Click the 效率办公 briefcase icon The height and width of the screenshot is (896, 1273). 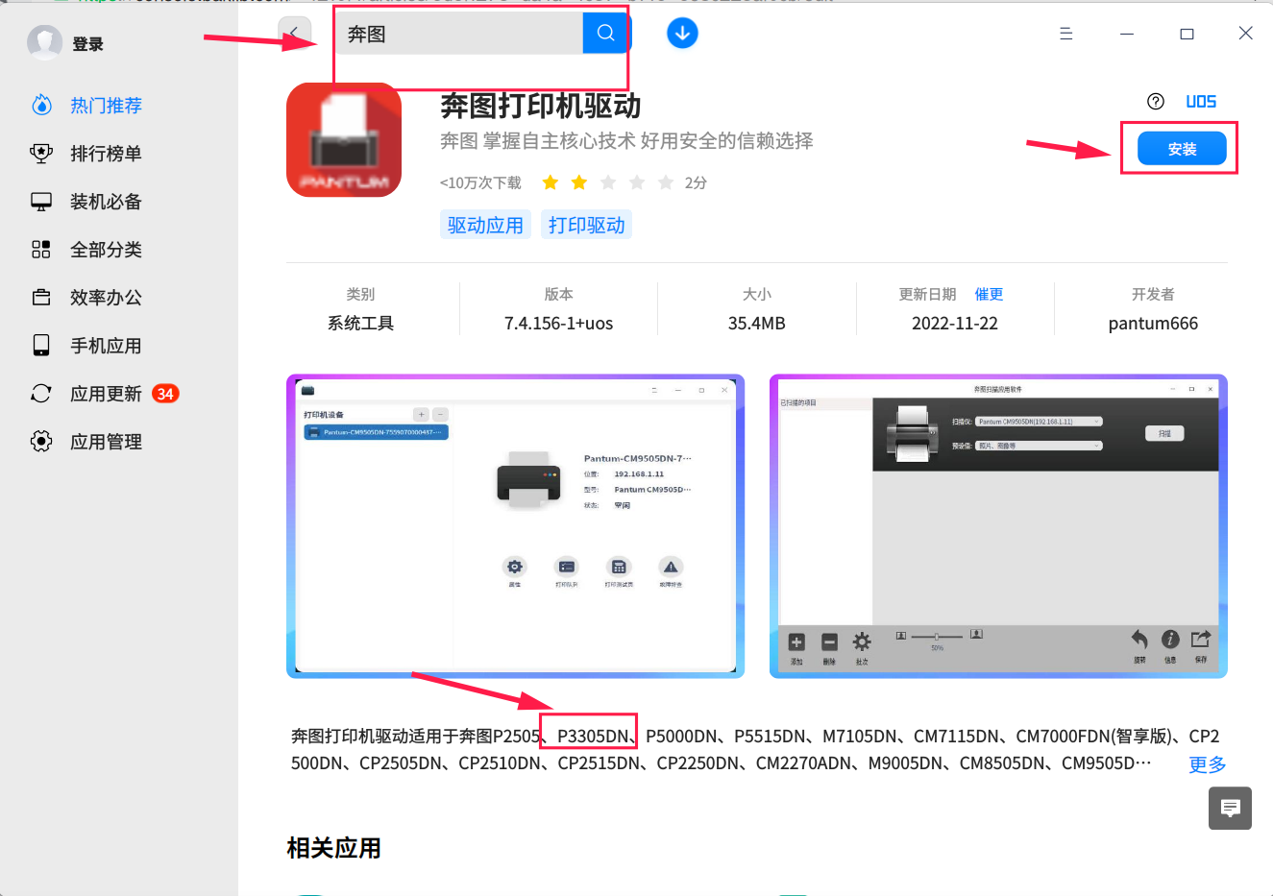coord(41,298)
